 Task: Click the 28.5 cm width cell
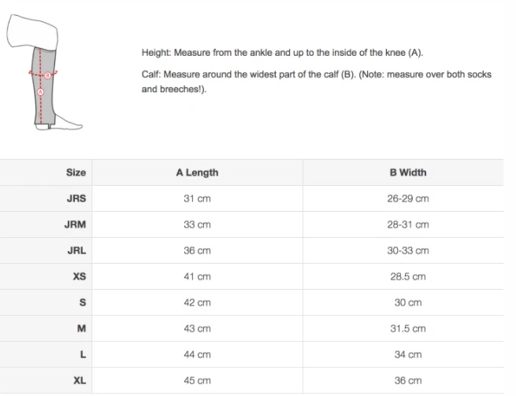click(x=407, y=276)
